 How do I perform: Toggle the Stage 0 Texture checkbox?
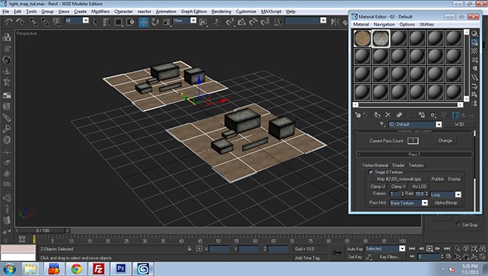point(370,172)
